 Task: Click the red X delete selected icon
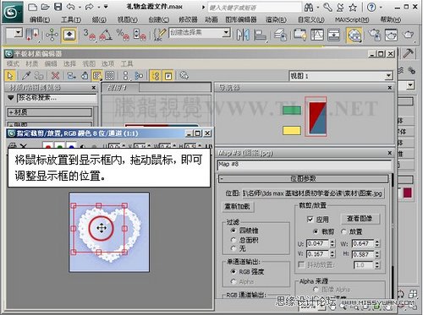click(x=55, y=75)
